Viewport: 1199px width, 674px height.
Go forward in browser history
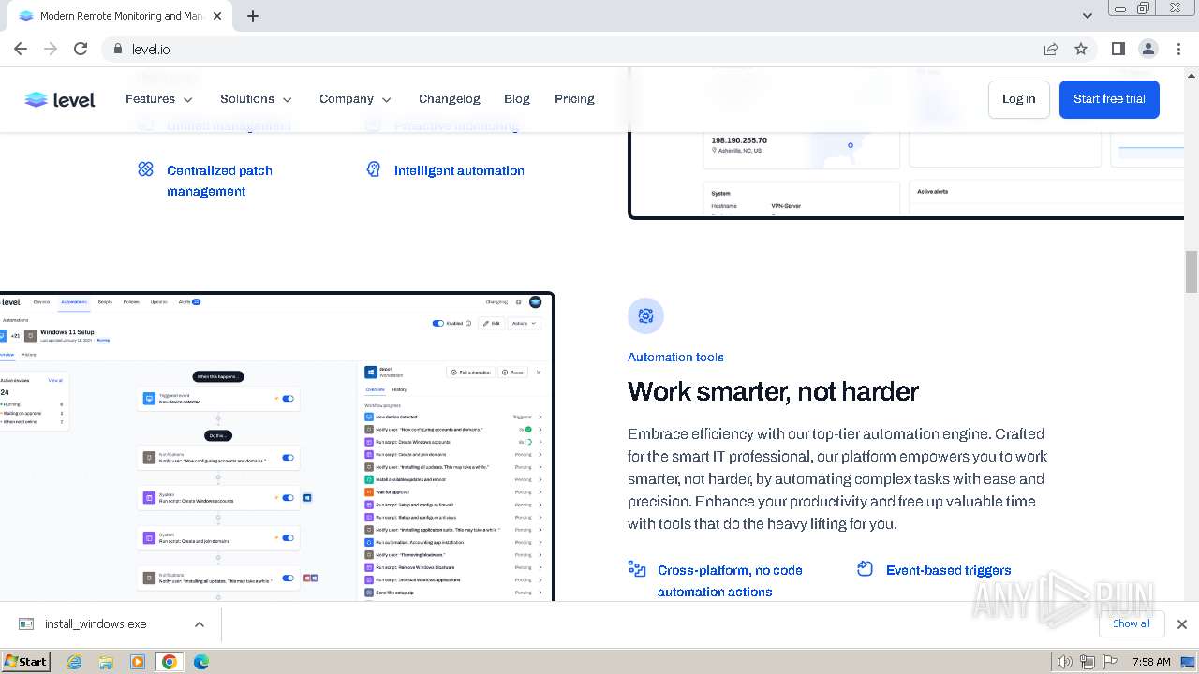click(51, 49)
